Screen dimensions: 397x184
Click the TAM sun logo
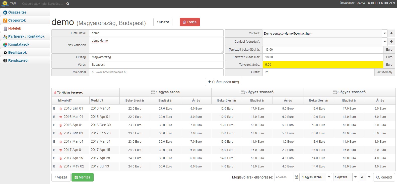(5, 4)
